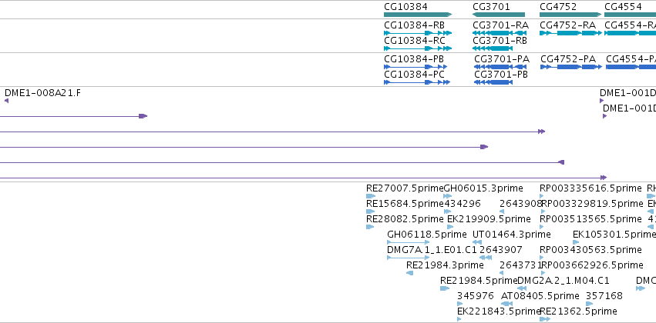Click the GH06118.5prime label
Image resolution: width=656 pixels, height=323 pixels.
(427, 235)
